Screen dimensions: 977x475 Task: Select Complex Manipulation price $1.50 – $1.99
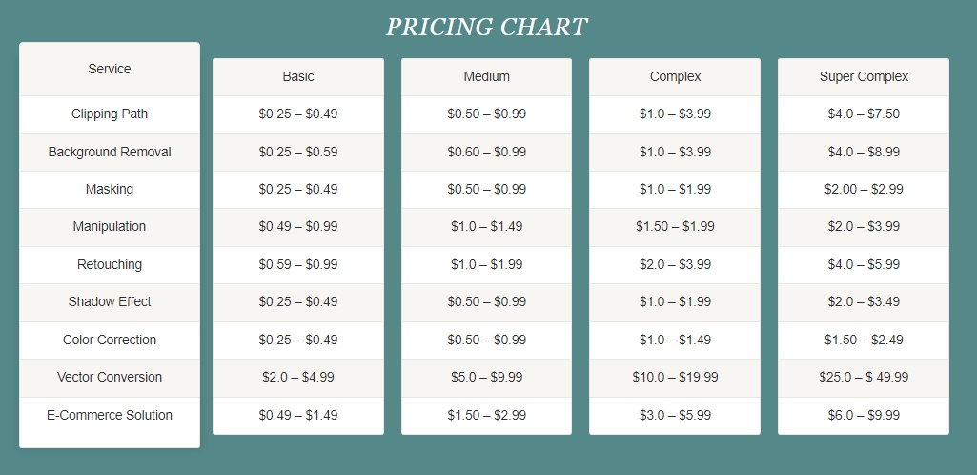click(675, 227)
